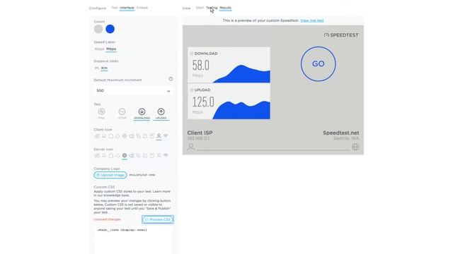This screenshot has height=254, width=453.
Task: Click the Download result graph card
Action: tap(229, 65)
